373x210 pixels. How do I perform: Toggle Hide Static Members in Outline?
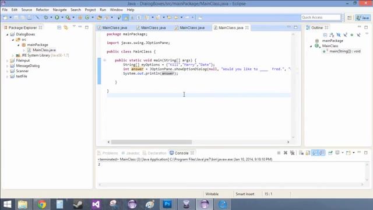[345, 35]
